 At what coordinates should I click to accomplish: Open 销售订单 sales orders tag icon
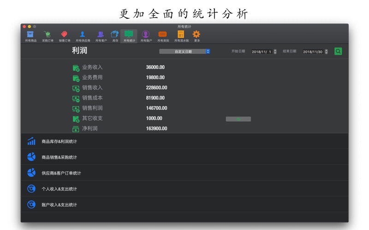[x=64, y=35]
